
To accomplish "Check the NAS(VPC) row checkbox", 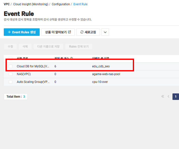I will coord(11,74).
